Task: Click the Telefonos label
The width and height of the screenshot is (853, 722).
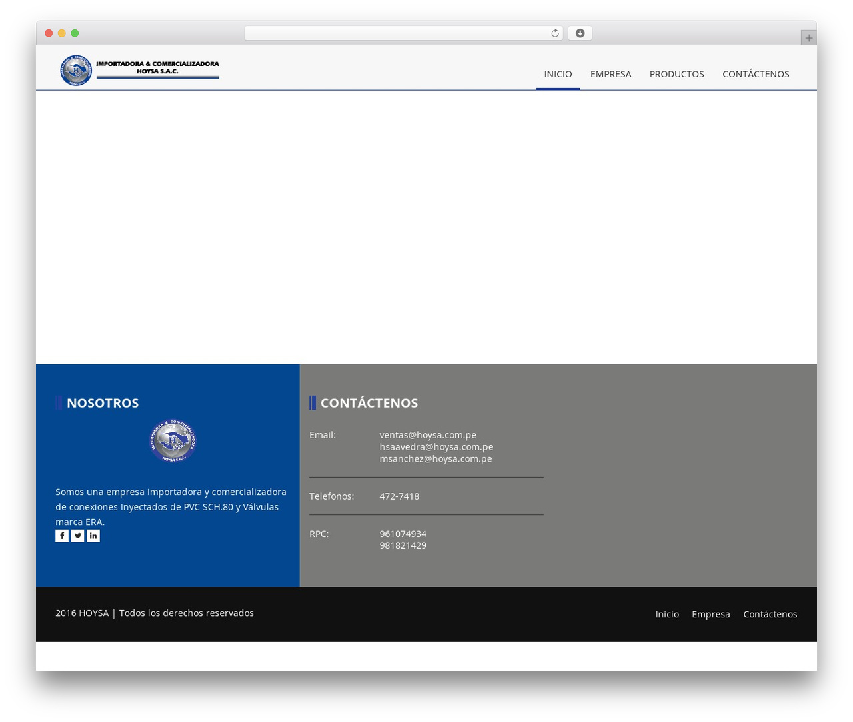Action: click(331, 496)
